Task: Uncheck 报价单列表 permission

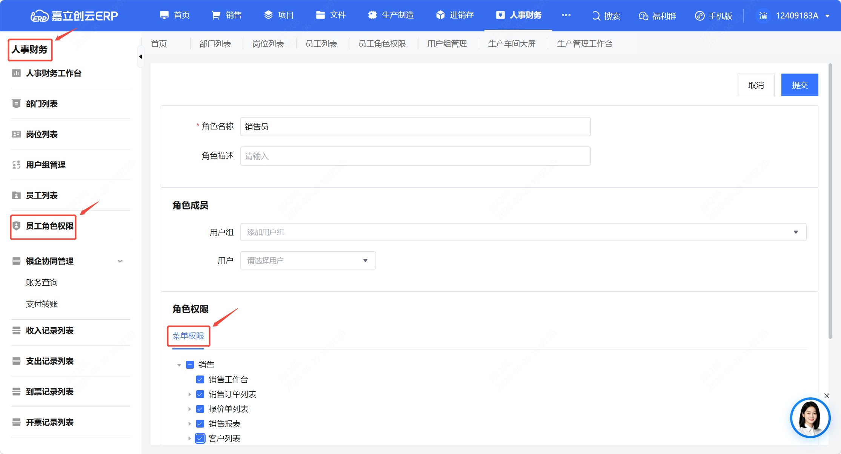Action: click(x=200, y=409)
